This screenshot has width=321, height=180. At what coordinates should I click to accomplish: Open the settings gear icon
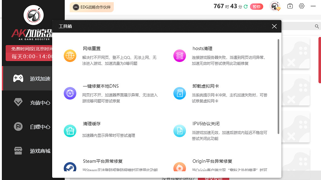pos(302,6)
